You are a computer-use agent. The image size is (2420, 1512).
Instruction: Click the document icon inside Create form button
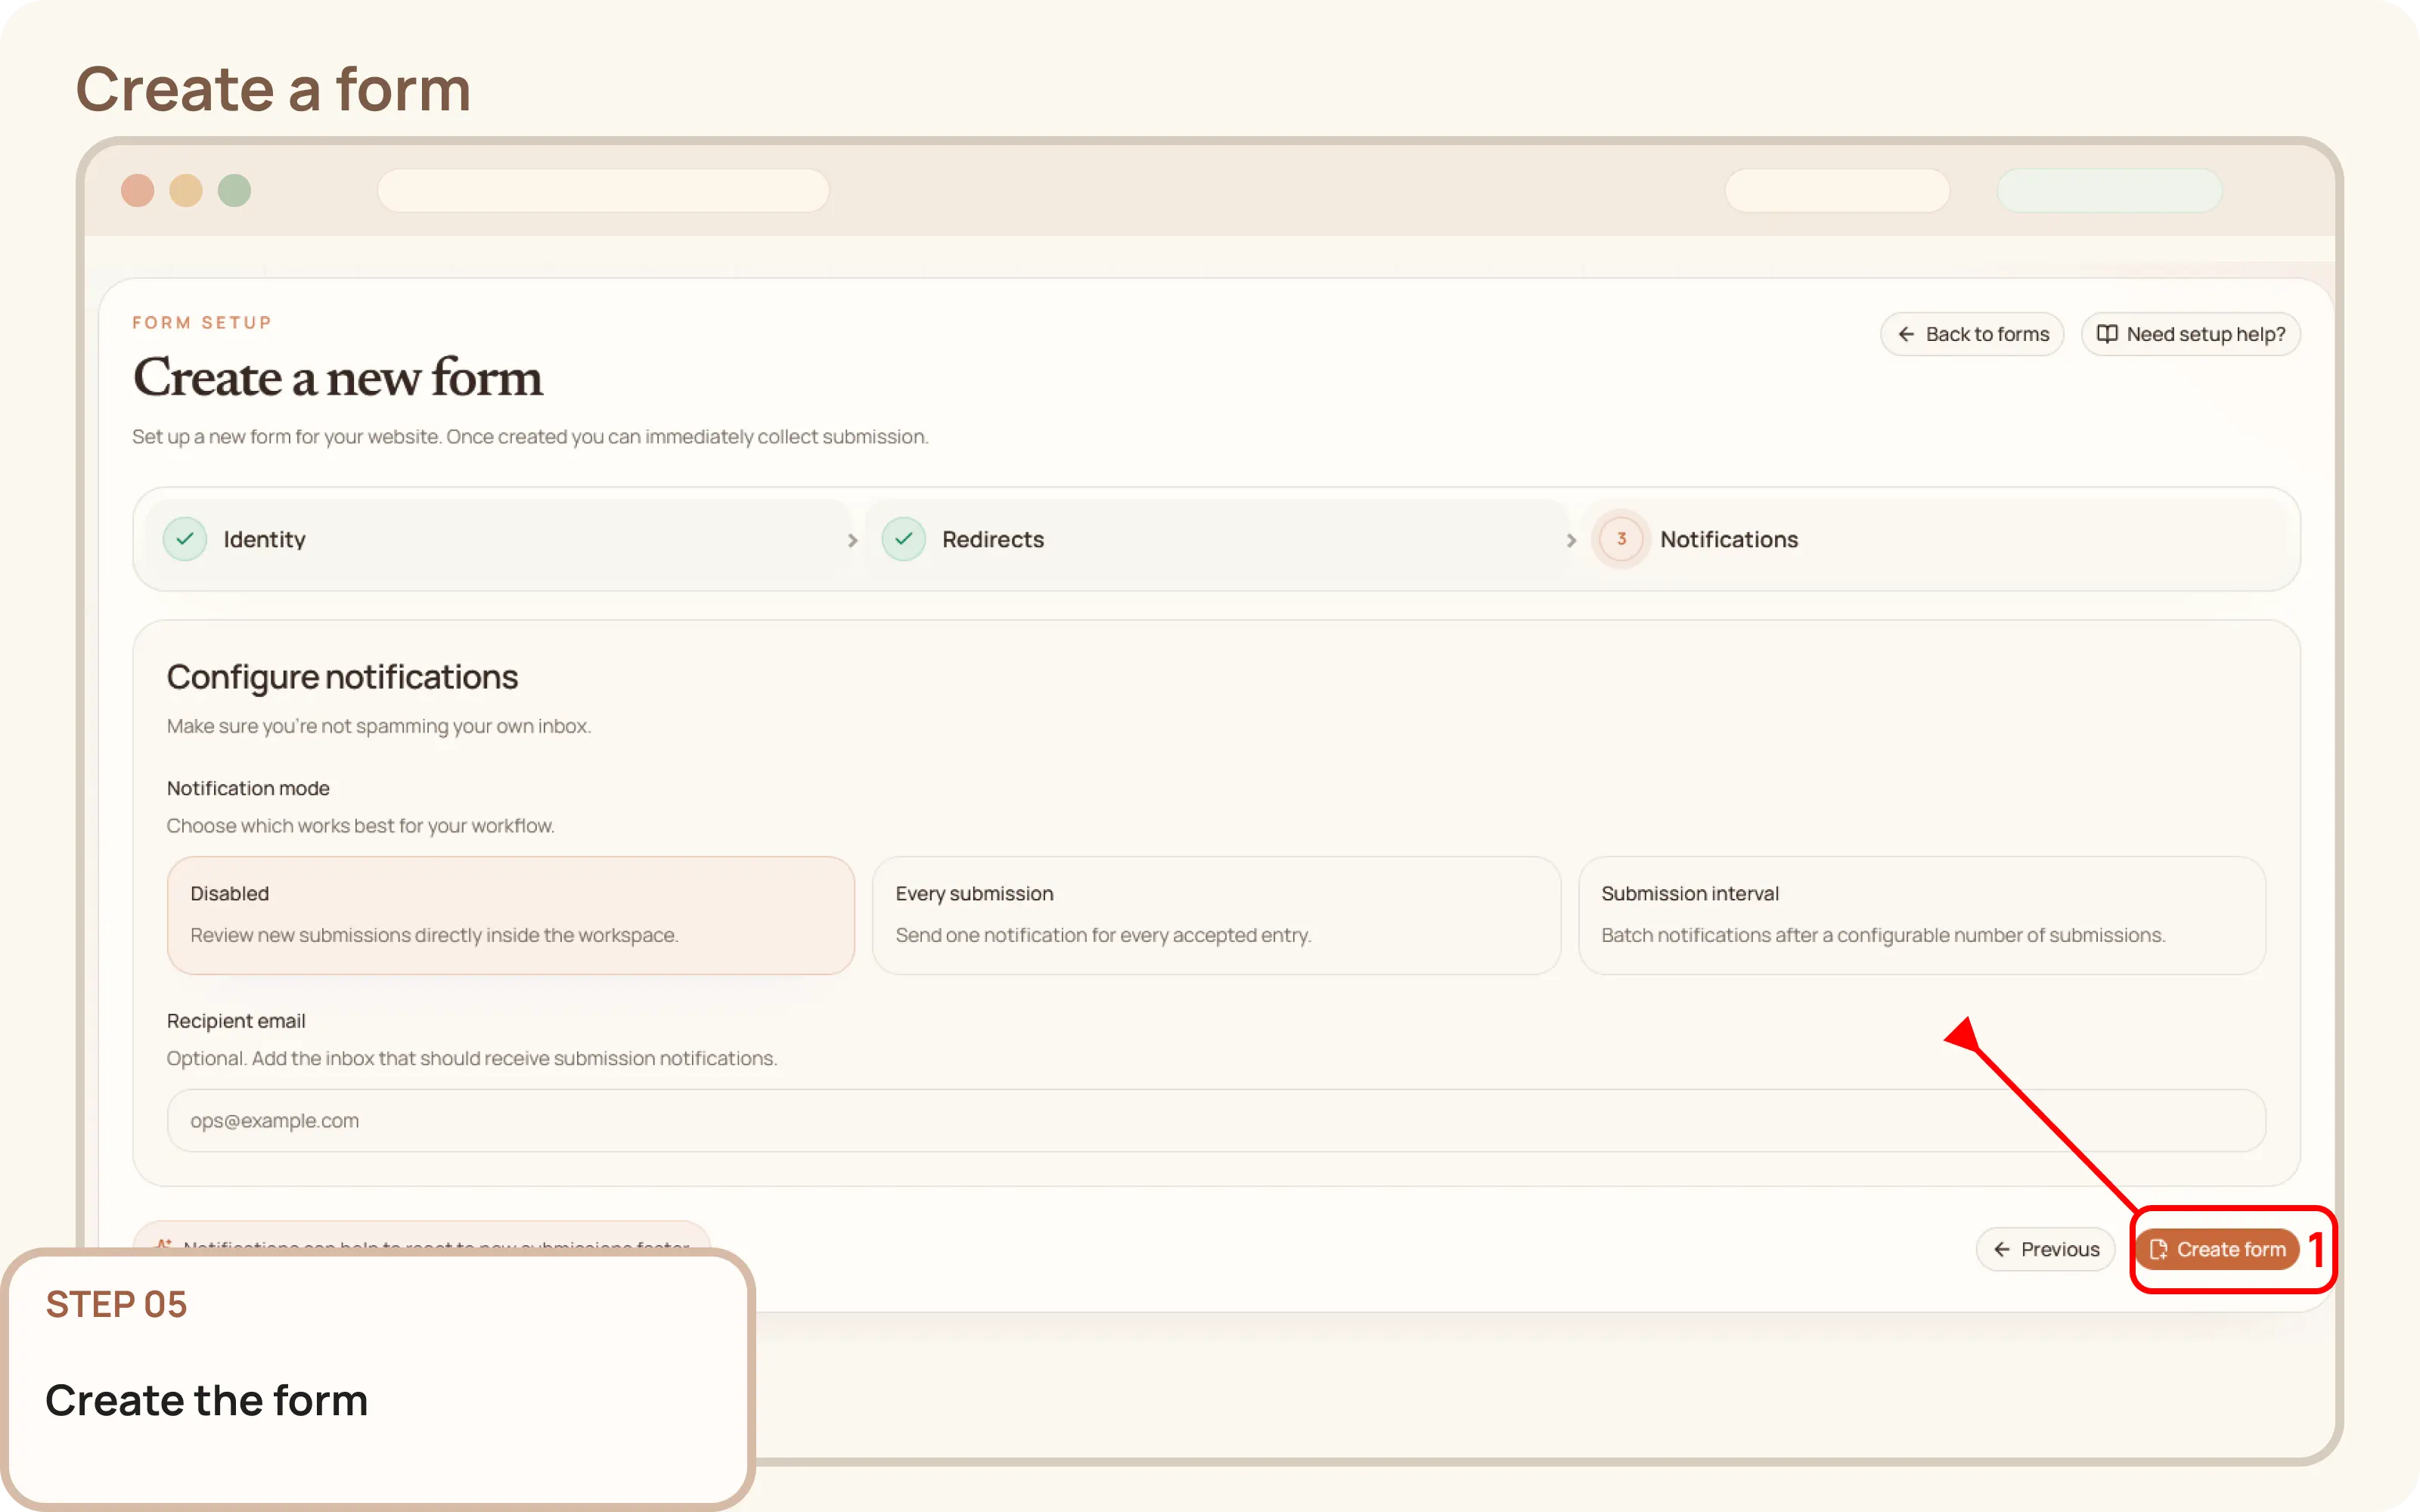click(x=2160, y=1249)
